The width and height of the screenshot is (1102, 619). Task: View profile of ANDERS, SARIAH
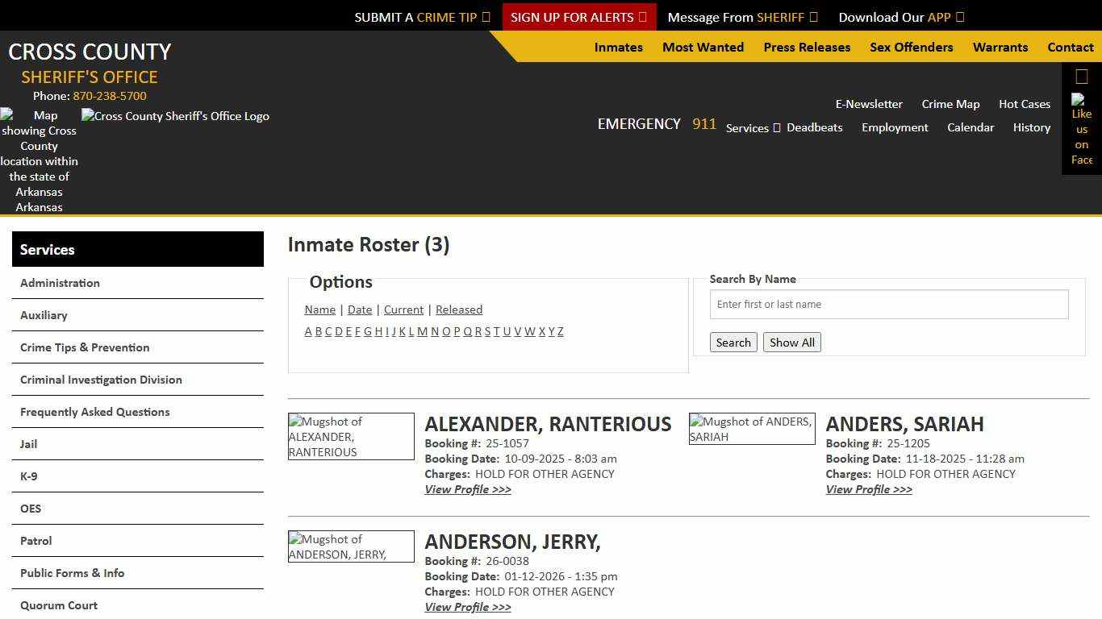(868, 489)
